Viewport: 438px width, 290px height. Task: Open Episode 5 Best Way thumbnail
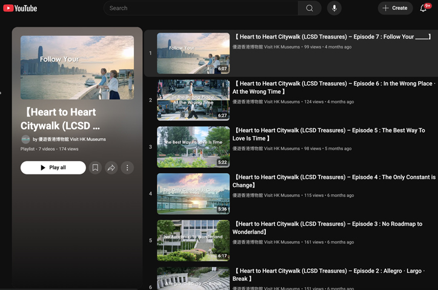pyautogui.click(x=193, y=147)
